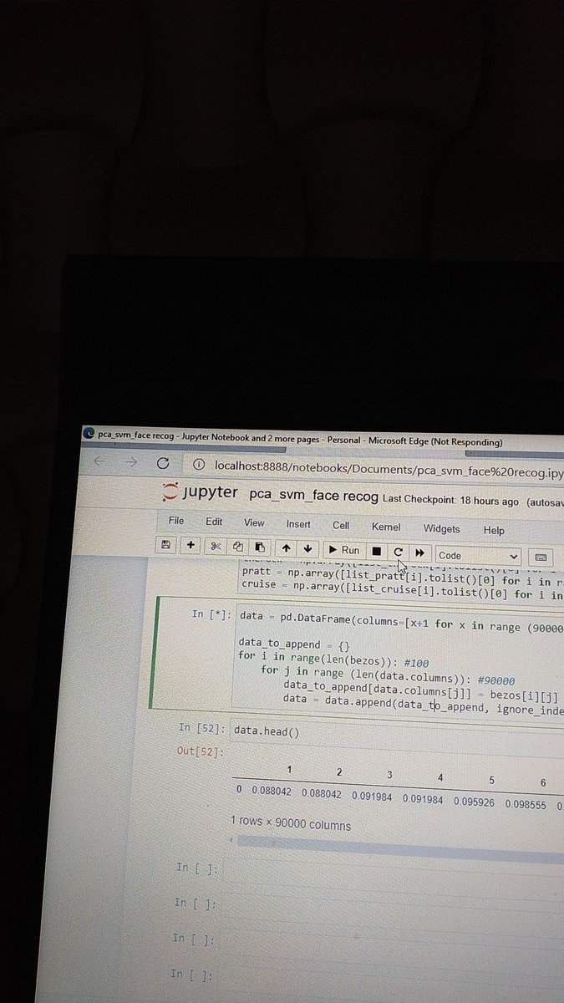Move selected cell down arrow
This screenshot has width=564, height=1003.
click(x=307, y=549)
